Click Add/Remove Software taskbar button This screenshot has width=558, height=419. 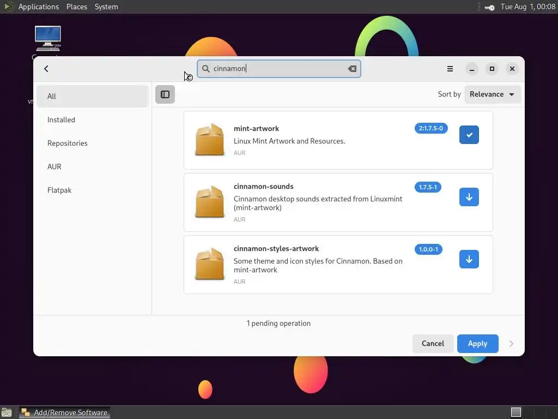click(65, 412)
